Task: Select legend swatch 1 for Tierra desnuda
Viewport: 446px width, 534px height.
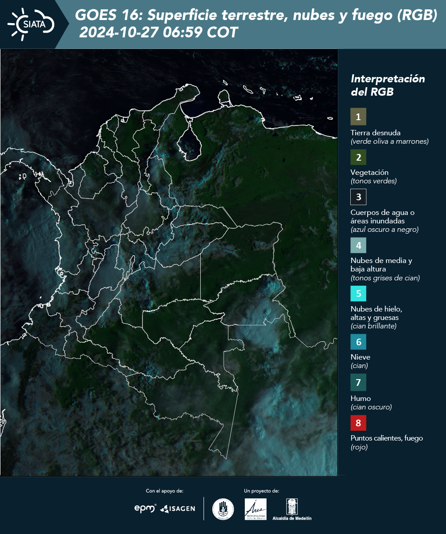Action: (x=358, y=117)
